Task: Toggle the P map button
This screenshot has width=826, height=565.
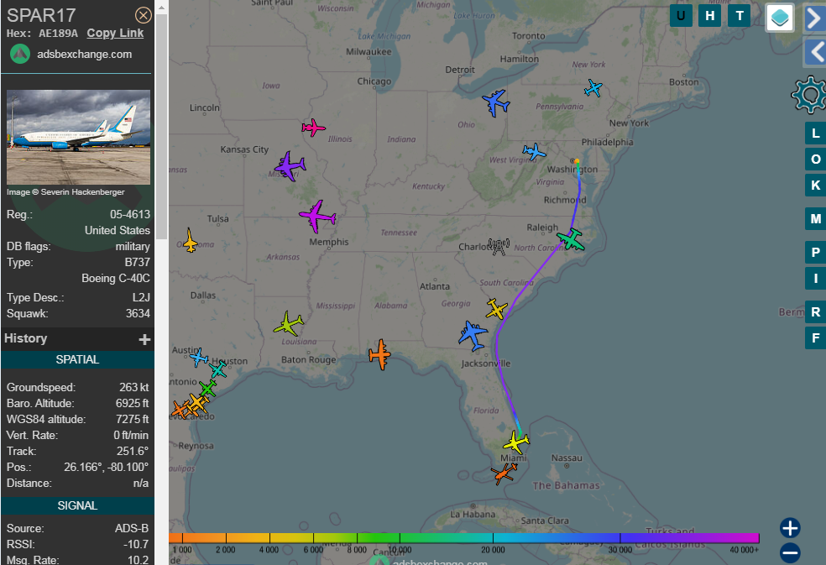Action: [815, 253]
